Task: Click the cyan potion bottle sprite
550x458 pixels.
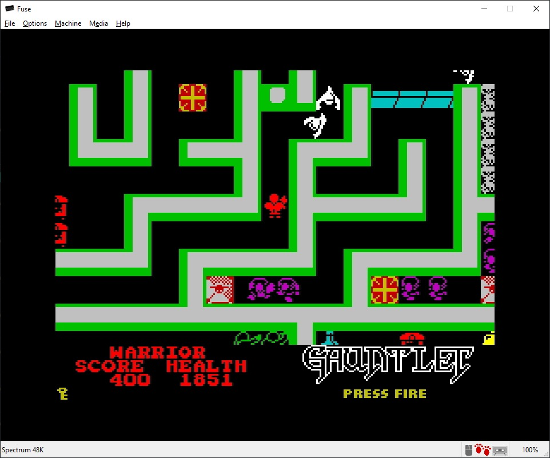Action: point(330,338)
